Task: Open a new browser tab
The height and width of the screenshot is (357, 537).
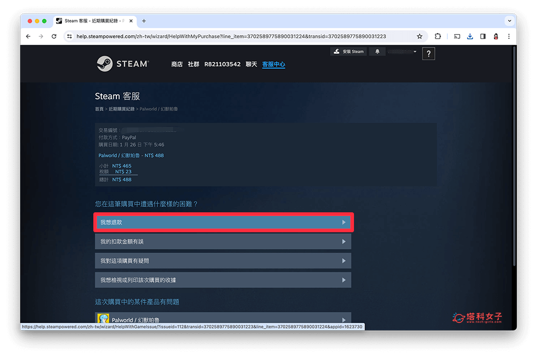Action: pyautogui.click(x=144, y=21)
